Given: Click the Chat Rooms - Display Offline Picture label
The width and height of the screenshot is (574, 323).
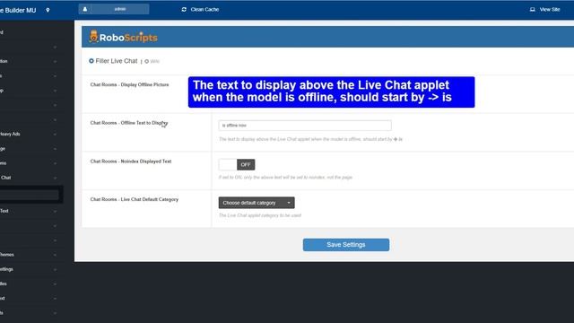Looking at the screenshot, I should pos(129,84).
